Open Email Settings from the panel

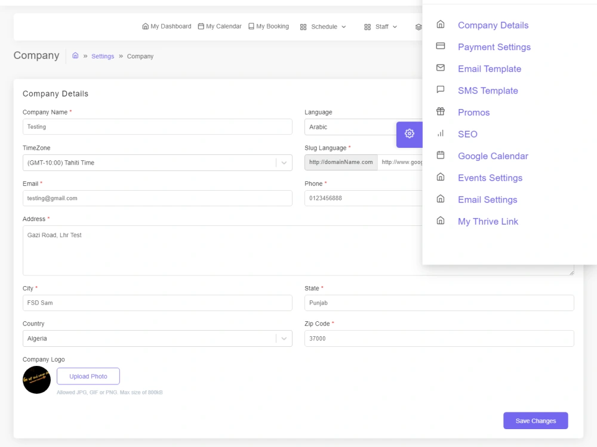pyautogui.click(x=487, y=200)
